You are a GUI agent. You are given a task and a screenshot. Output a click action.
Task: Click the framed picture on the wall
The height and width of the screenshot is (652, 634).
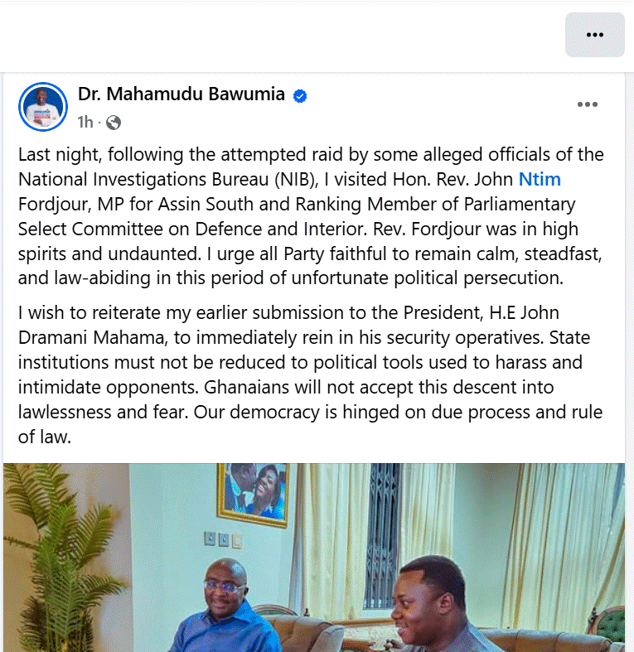(254, 495)
